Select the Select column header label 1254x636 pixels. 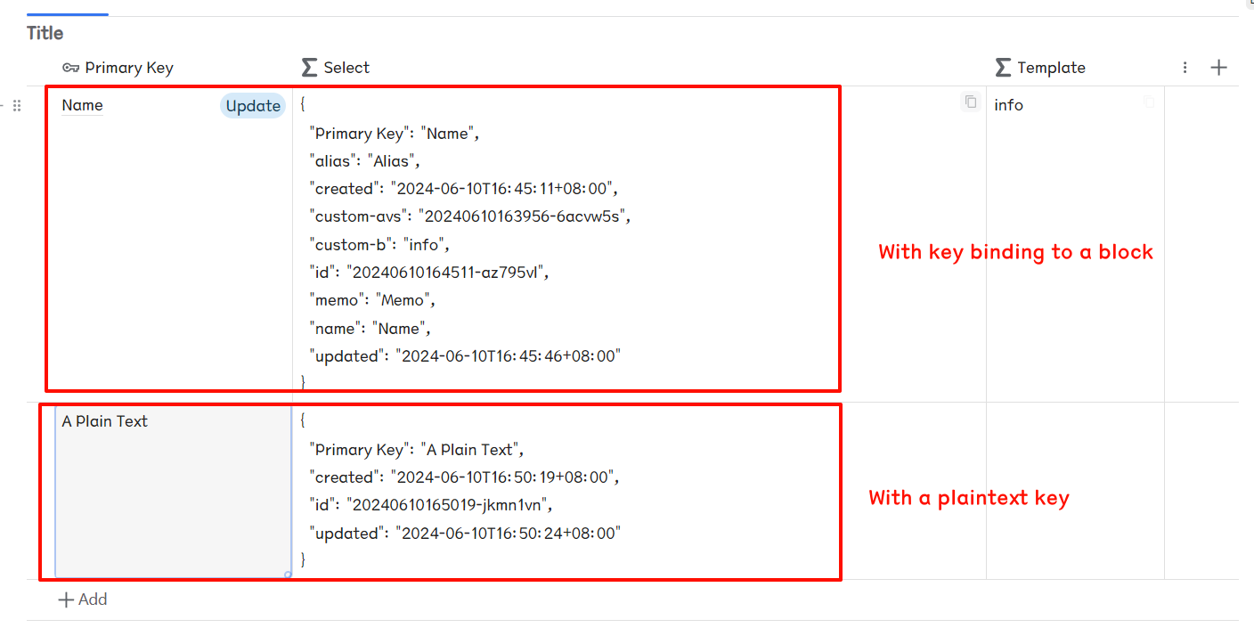tap(346, 68)
